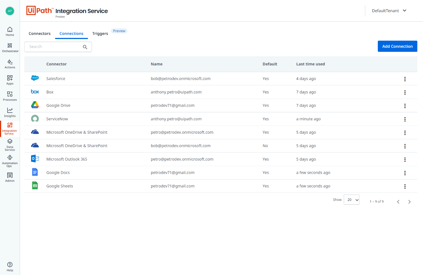Open the Home sidebar icon
The image size is (423, 275).
[10, 32]
